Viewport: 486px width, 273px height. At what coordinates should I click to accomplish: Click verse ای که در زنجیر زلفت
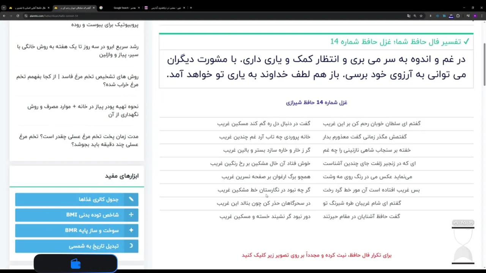coord(369,163)
